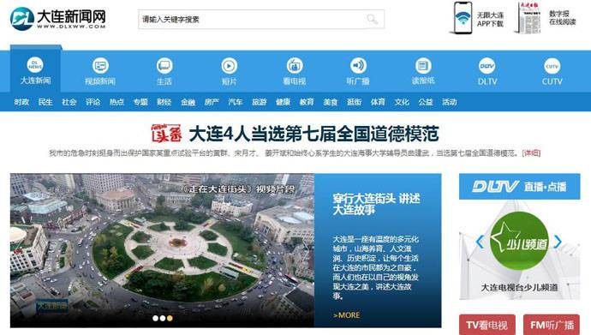Open the 时政 politics menu item
Screen dimensions: 591x335
click(21, 102)
